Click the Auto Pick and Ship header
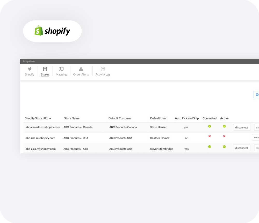The image size is (259, 223). [187, 118]
